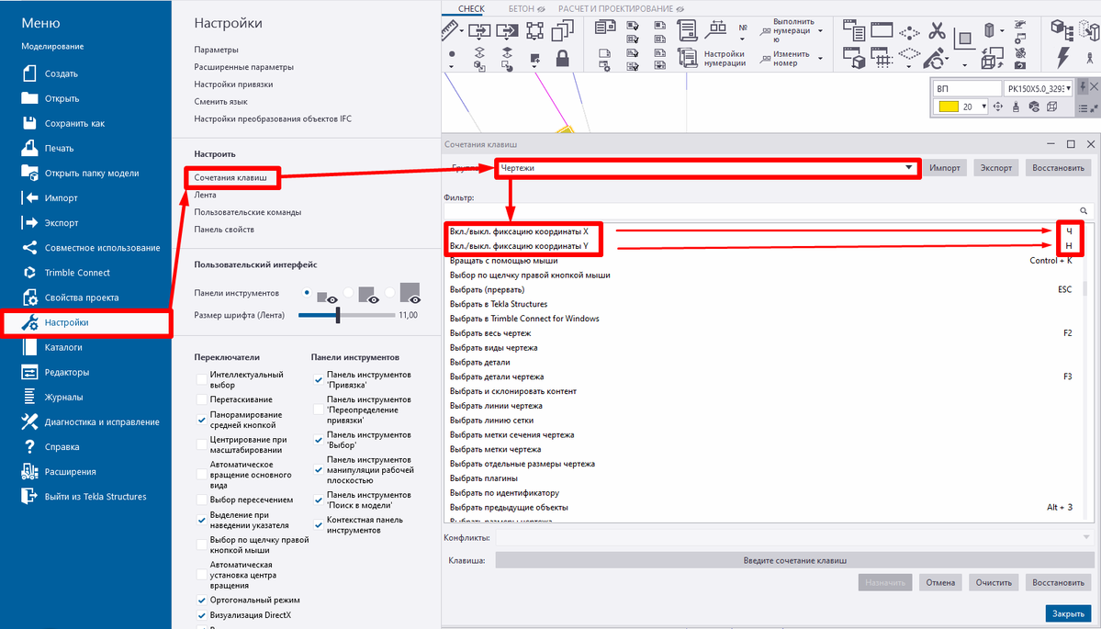
Task: Open the dropdown arrow next to value 20
Action: click(x=983, y=107)
